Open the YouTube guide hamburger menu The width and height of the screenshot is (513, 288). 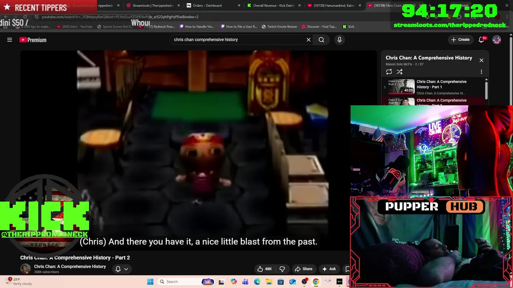pos(10,40)
